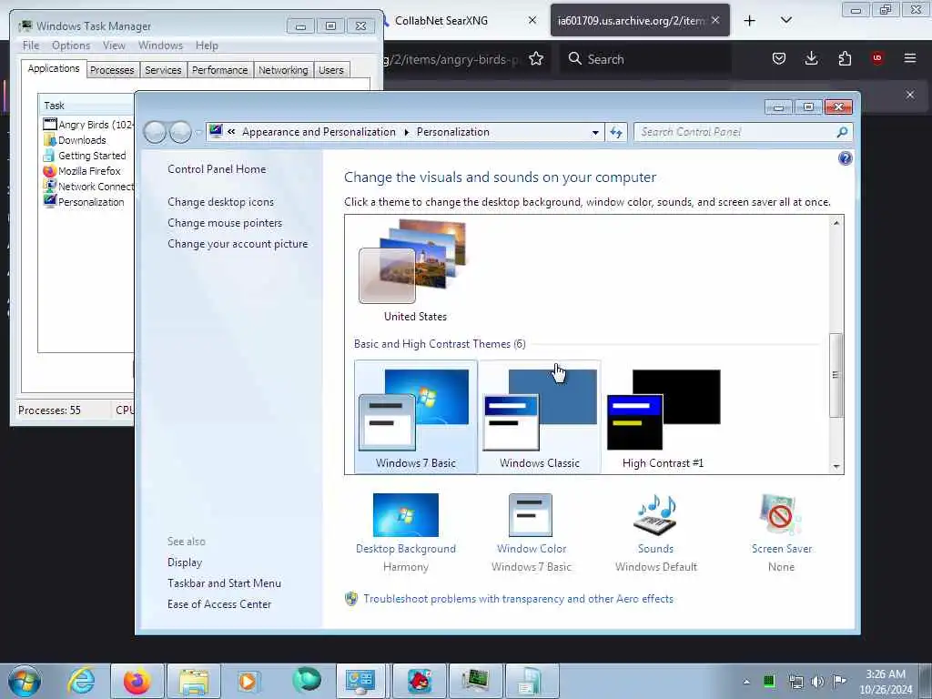Switch to Firefox via its taskbar icon
Image resolution: width=932 pixels, height=699 pixels.
tap(137, 681)
